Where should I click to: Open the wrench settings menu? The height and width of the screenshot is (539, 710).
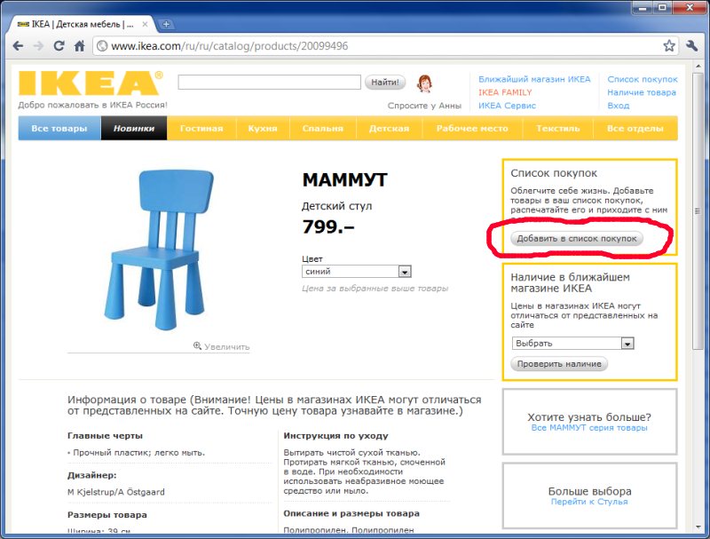tap(693, 45)
